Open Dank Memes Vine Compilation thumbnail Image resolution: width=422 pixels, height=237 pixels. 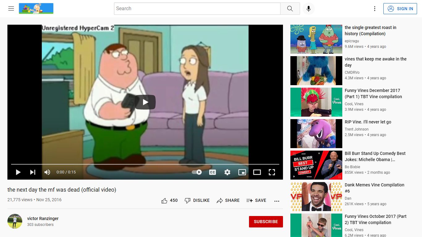[316, 197]
